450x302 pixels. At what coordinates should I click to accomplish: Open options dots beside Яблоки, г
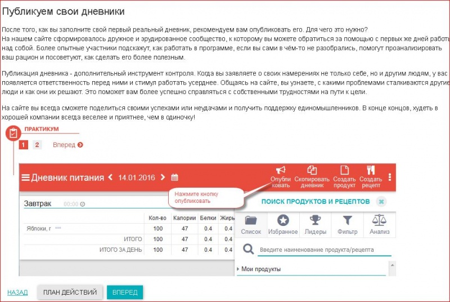coord(58,228)
